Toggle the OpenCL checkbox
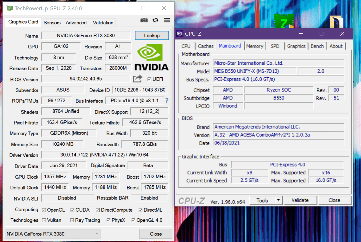This screenshot has height=242, width=361. pyautogui.click(x=44, y=210)
